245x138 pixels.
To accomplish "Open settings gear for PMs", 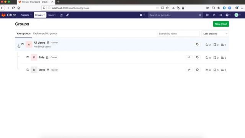I will (x=197, y=57).
